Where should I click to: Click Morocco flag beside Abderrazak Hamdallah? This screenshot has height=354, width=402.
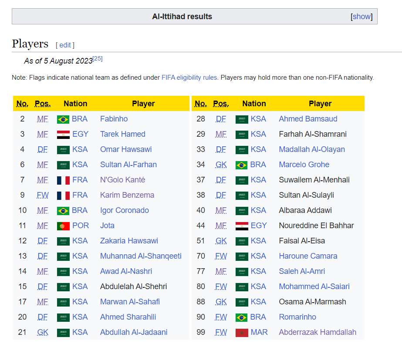[x=242, y=333]
